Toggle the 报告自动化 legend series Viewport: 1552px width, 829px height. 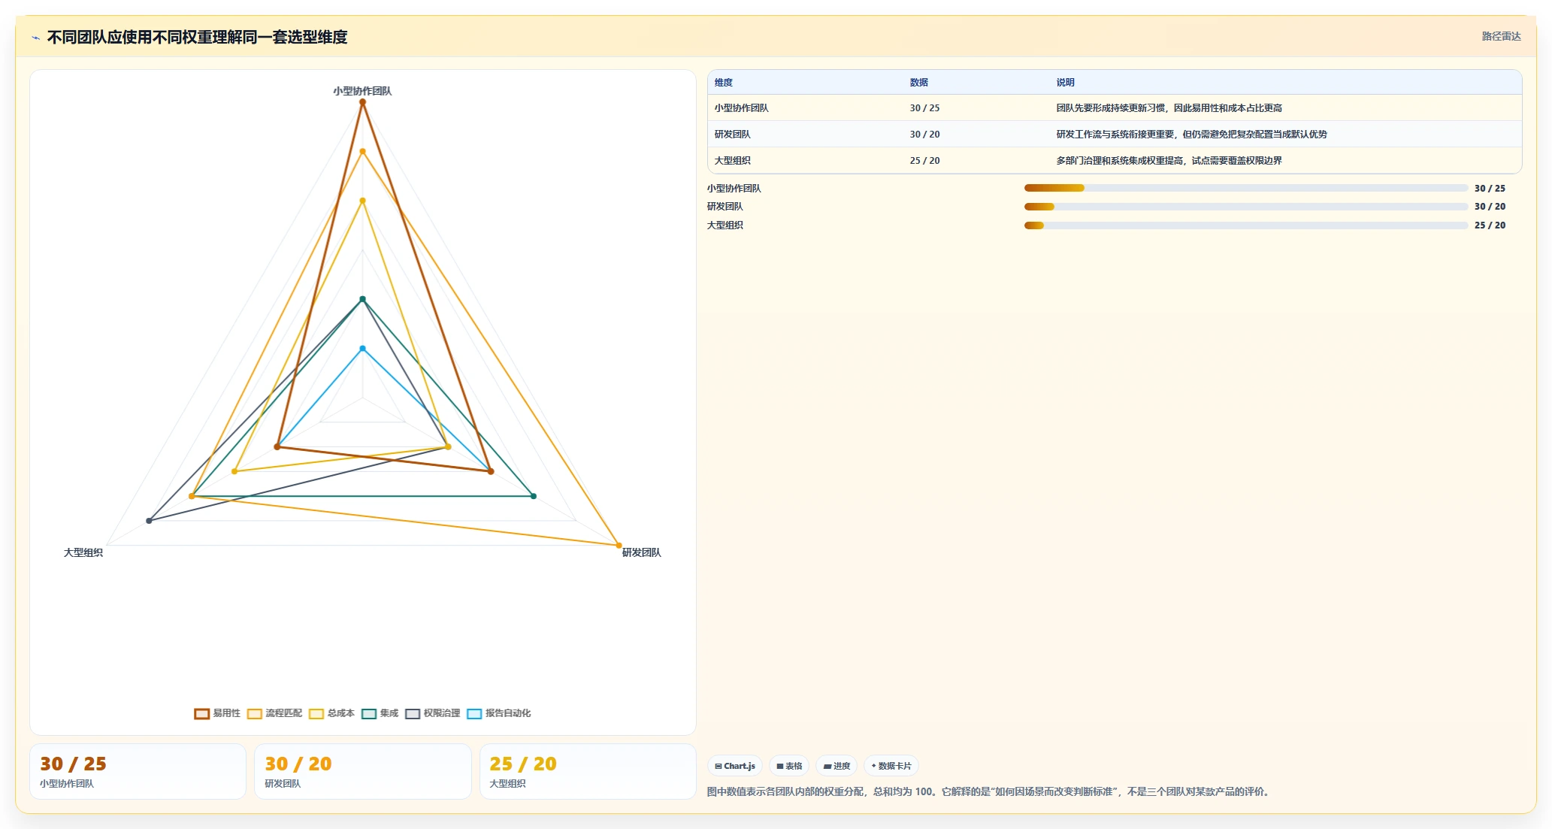click(498, 713)
